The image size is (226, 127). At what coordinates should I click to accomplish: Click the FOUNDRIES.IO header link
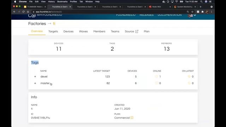coord(126,15)
